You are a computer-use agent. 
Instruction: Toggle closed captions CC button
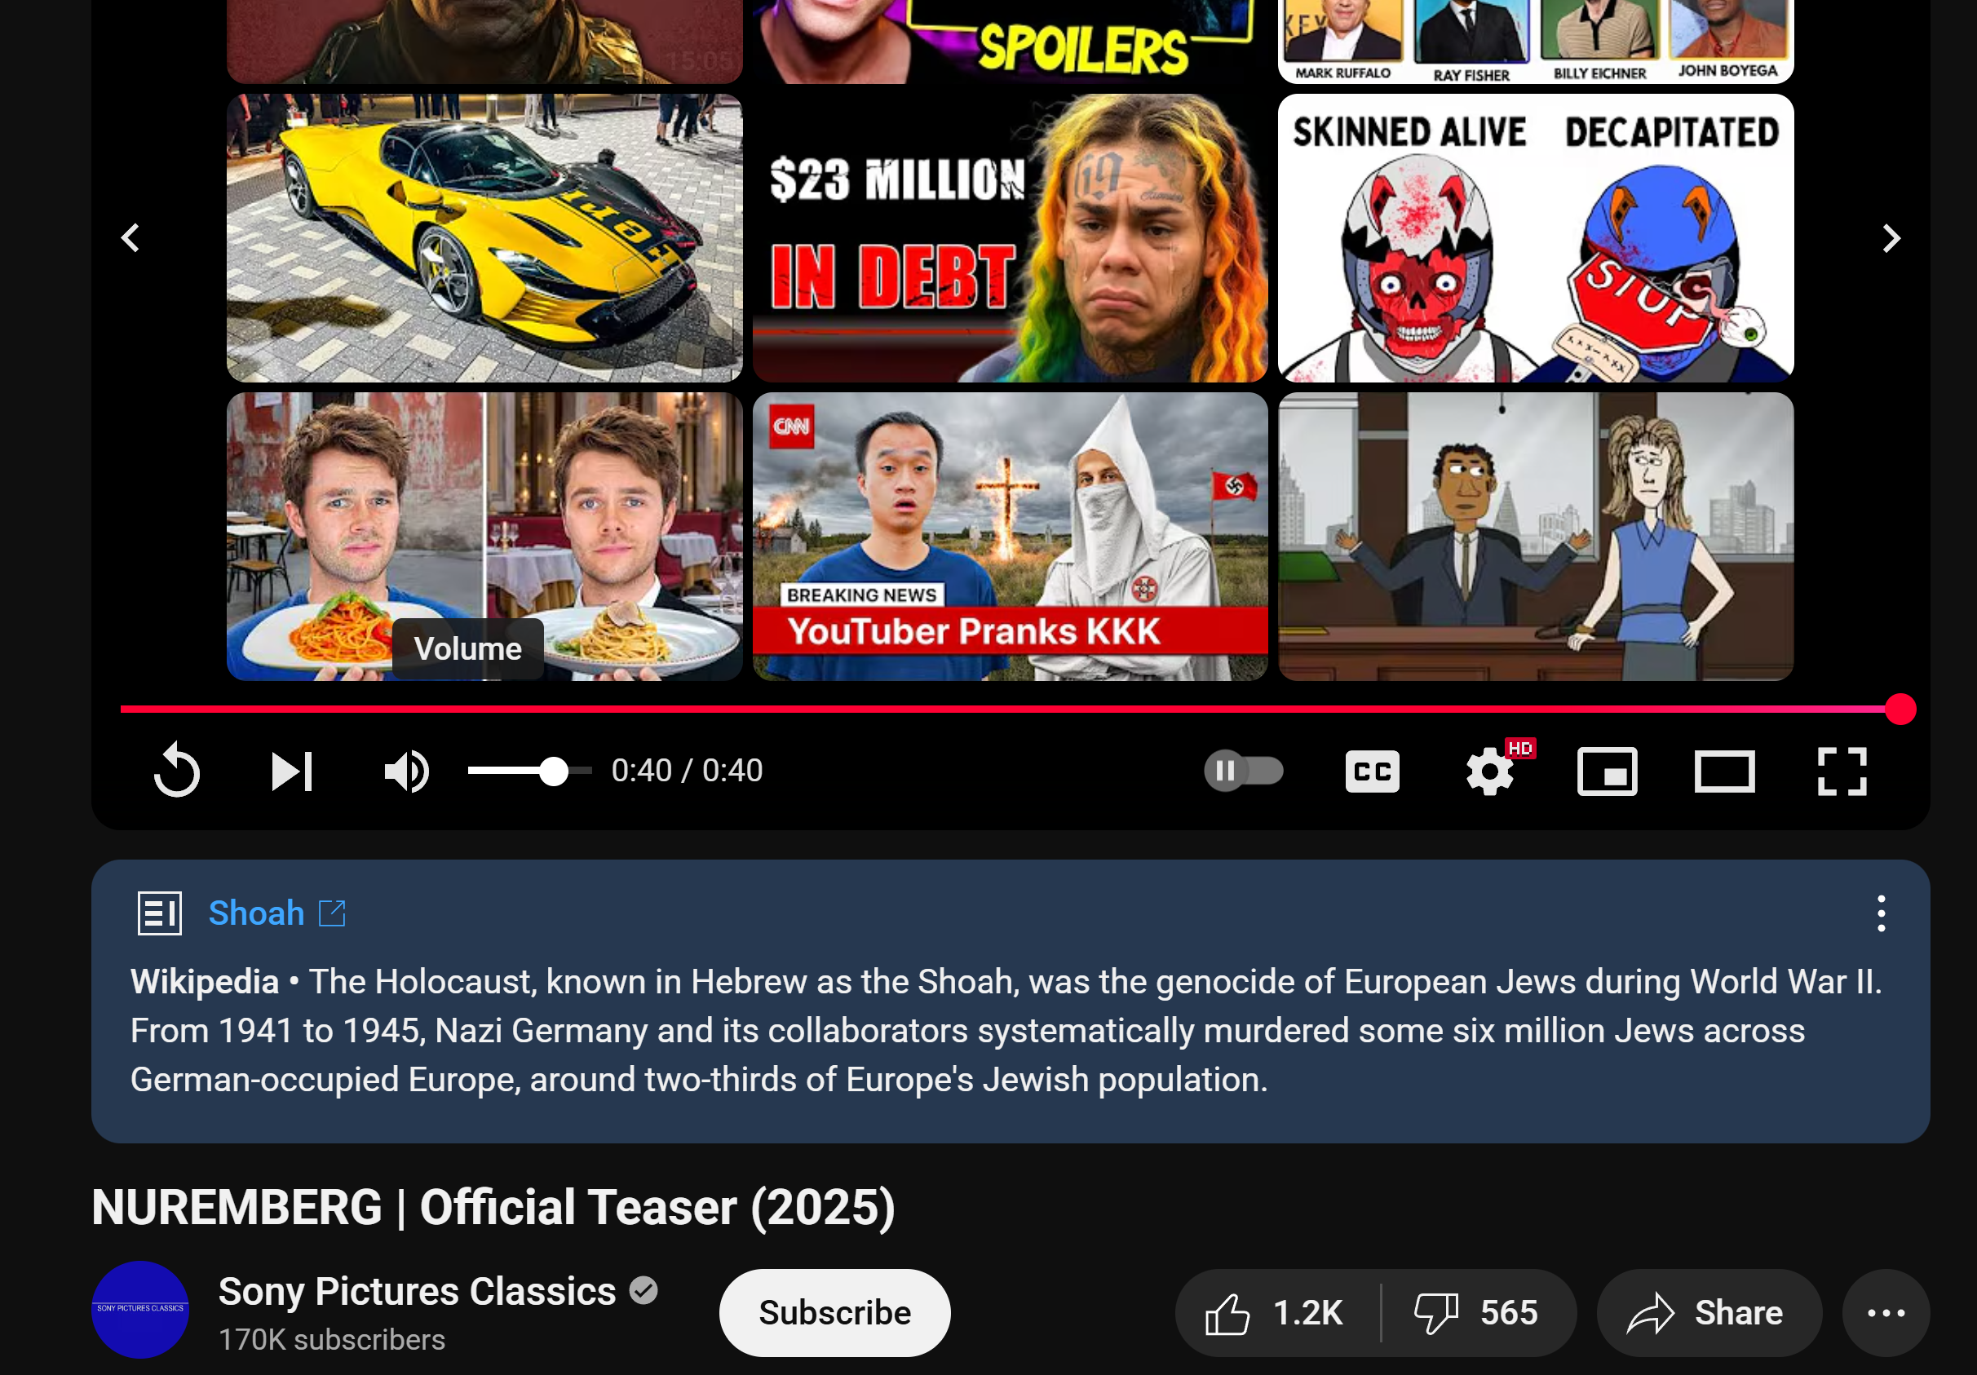[1372, 771]
